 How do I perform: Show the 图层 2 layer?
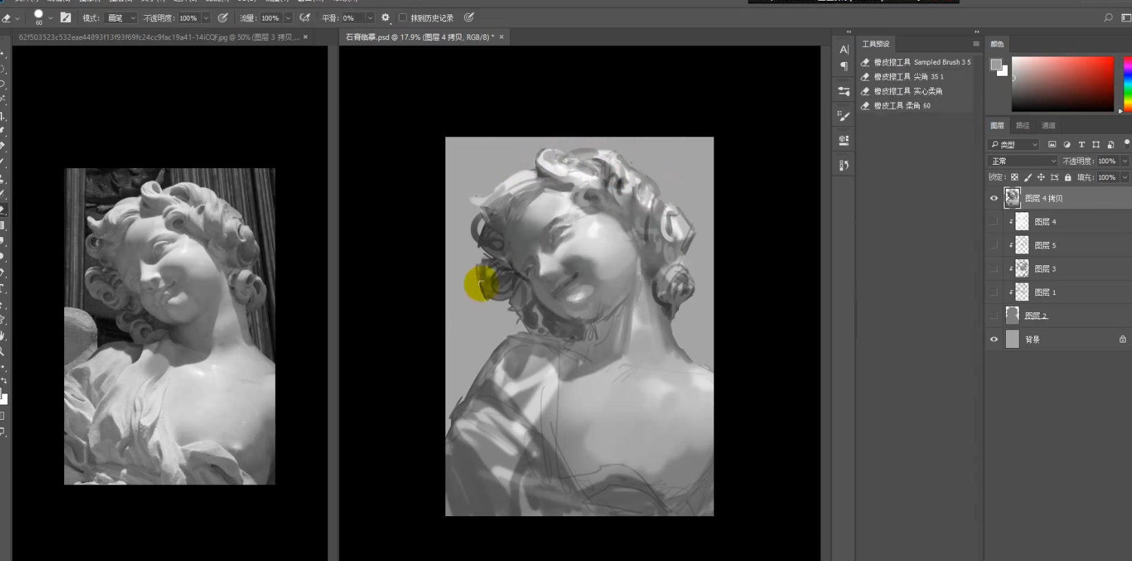point(994,316)
